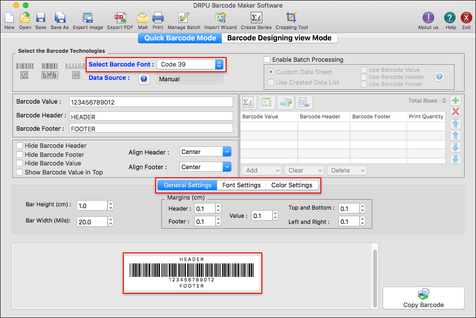The image size is (476, 318).
Task: Switch to Barcode Designing view Mode tab
Action: point(279,38)
